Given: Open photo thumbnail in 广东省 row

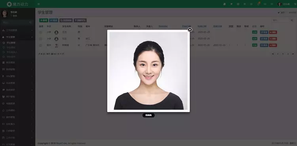Looking at the screenshot, I should (x=56, y=45).
